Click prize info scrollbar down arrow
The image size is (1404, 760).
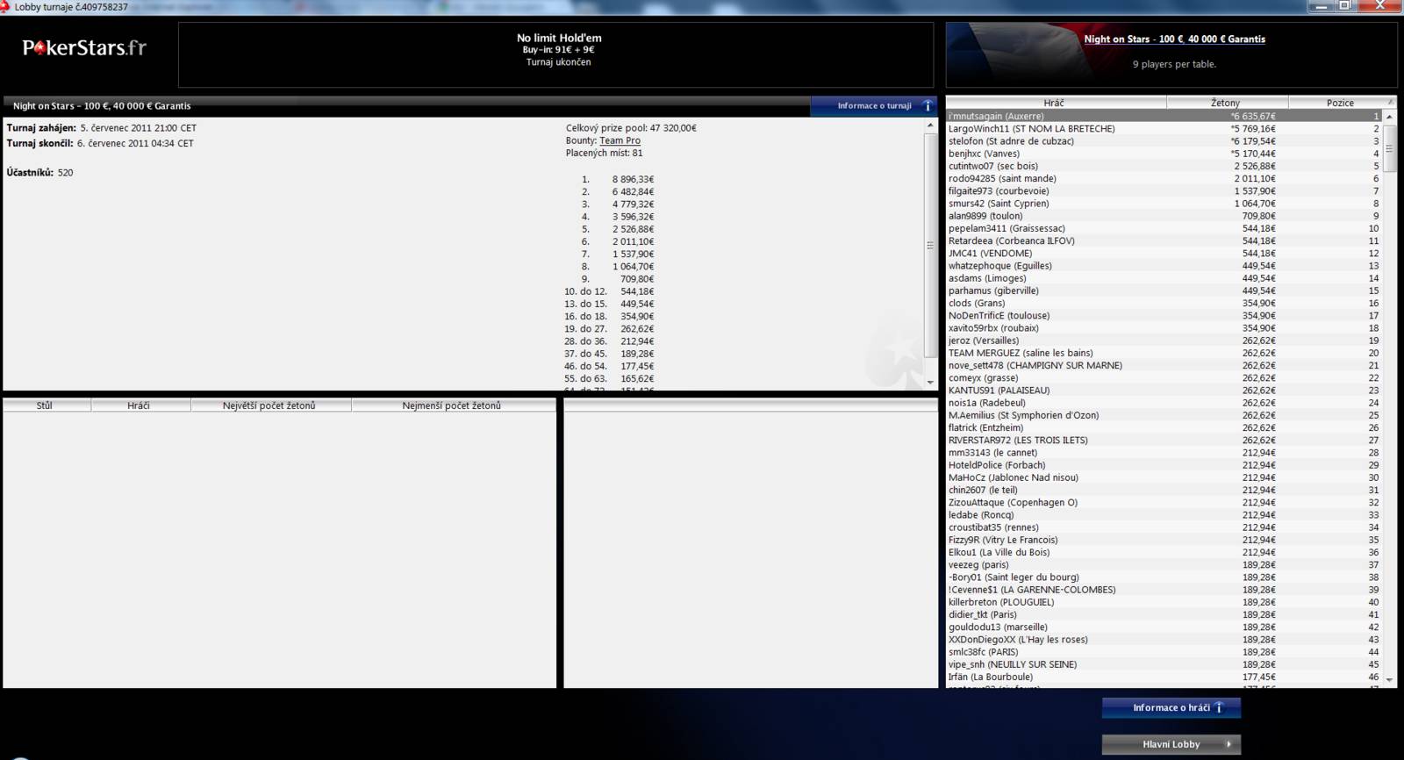coord(930,382)
